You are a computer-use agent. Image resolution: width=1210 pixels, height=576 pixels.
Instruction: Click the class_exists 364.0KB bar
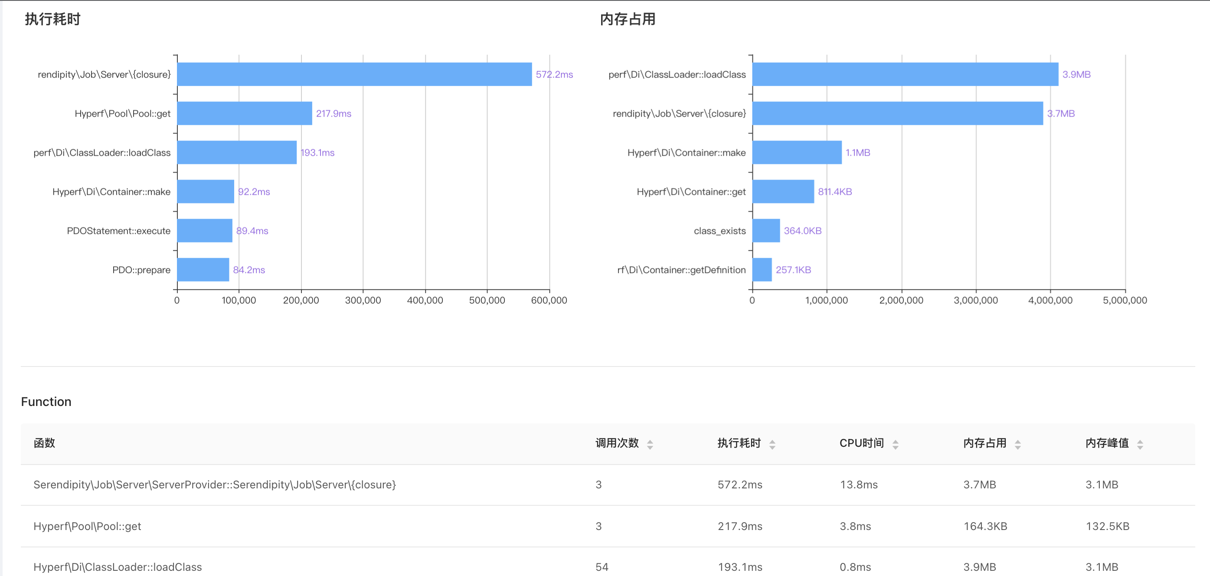click(x=765, y=230)
